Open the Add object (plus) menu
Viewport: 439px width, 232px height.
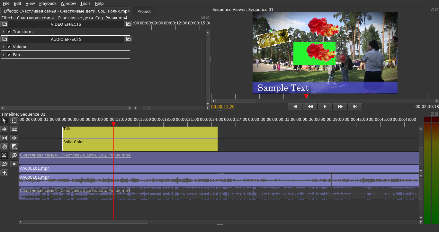click(4, 173)
